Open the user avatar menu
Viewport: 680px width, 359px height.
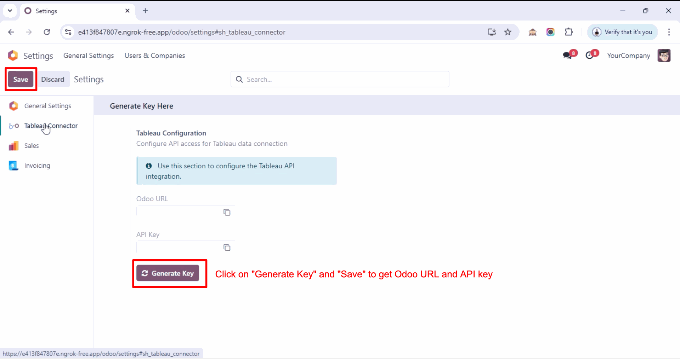point(664,56)
